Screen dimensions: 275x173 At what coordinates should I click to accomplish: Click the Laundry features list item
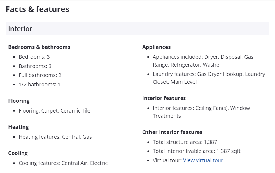(209, 78)
